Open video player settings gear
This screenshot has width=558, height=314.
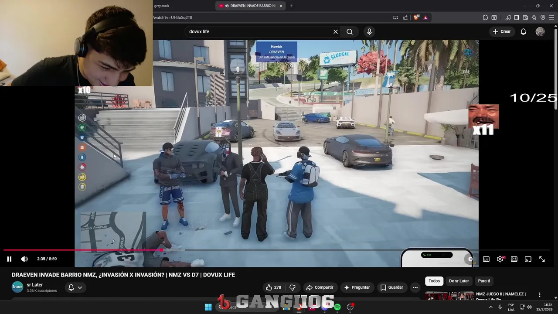(500, 259)
